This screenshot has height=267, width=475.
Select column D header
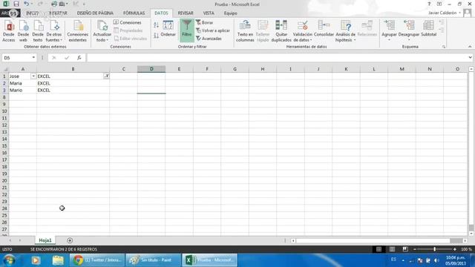point(151,69)
